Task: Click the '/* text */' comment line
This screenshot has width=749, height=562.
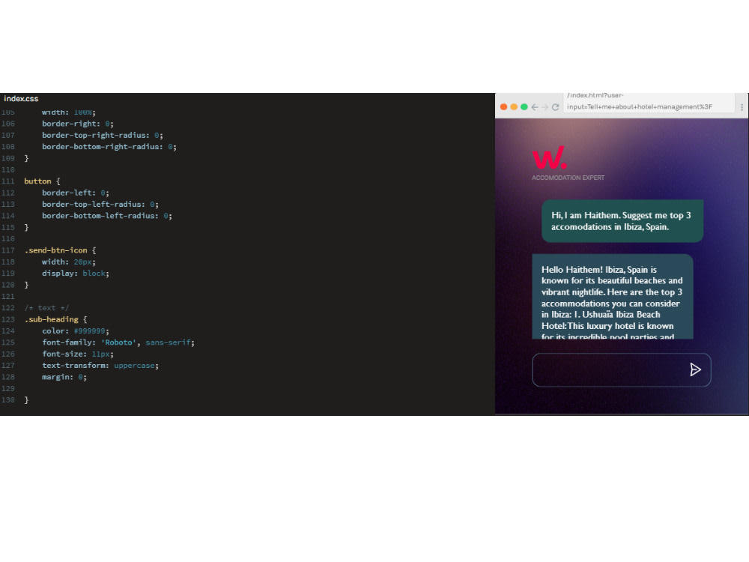Action: (46, 308)
